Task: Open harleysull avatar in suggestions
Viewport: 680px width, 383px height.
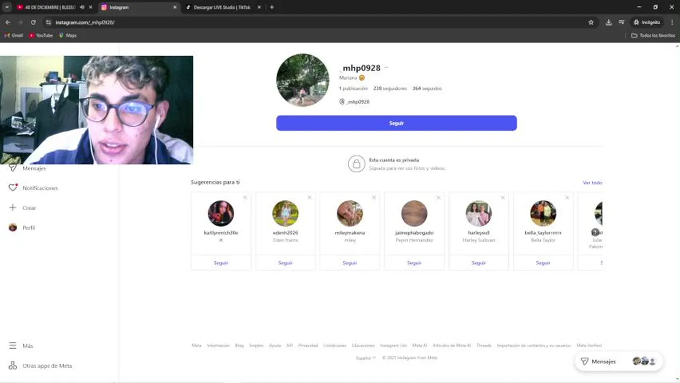Action: [478, 213]
